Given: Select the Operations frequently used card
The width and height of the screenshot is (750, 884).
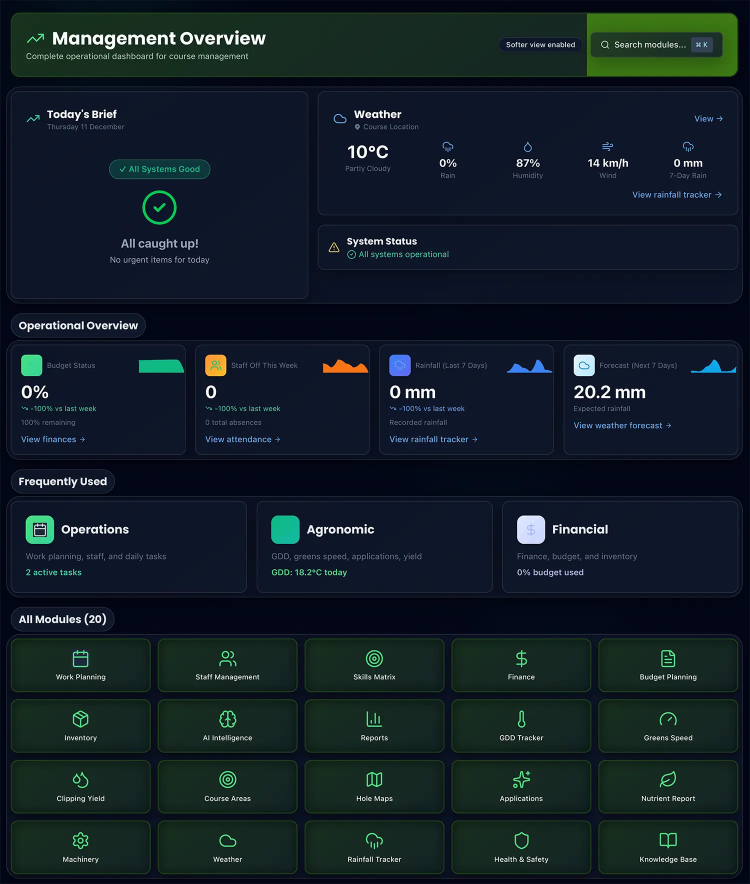Looking at the screenshot, I should 128,547.
